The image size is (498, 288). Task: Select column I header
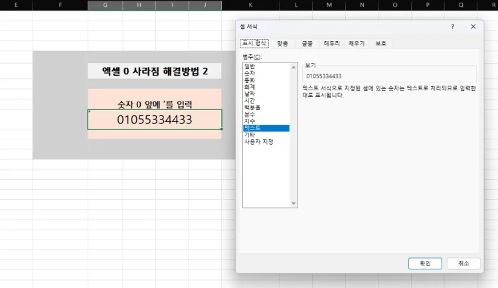click(x=172, y=5)
